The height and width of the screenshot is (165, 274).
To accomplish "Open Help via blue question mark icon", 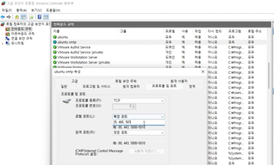I will click(x=39, y=17).
